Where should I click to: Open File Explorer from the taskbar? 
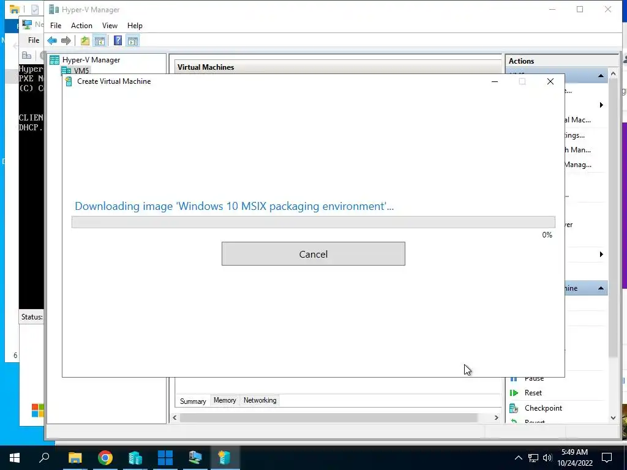75,458
